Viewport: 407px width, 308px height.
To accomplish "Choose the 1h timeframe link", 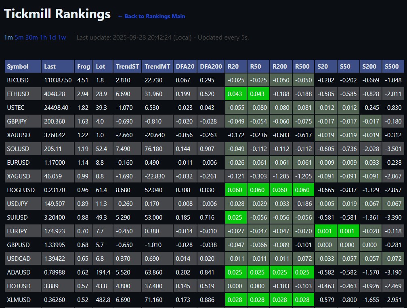I will pos(43,38).
